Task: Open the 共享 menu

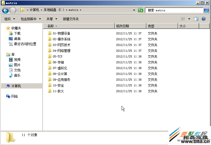Action: 52,19
